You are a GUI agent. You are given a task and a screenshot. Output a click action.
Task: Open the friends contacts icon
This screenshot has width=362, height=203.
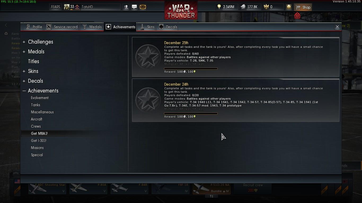point(126,7)
